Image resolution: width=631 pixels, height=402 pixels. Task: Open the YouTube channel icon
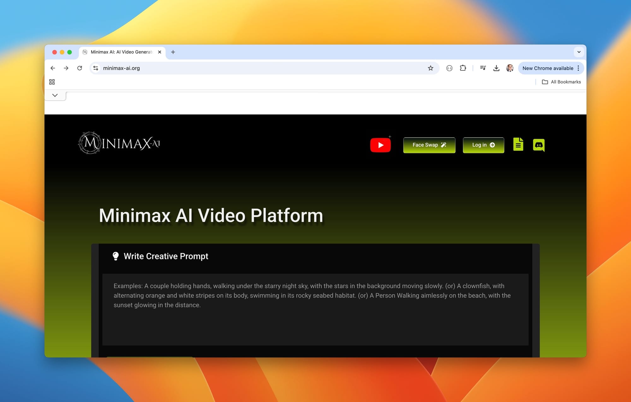point(380,145)
